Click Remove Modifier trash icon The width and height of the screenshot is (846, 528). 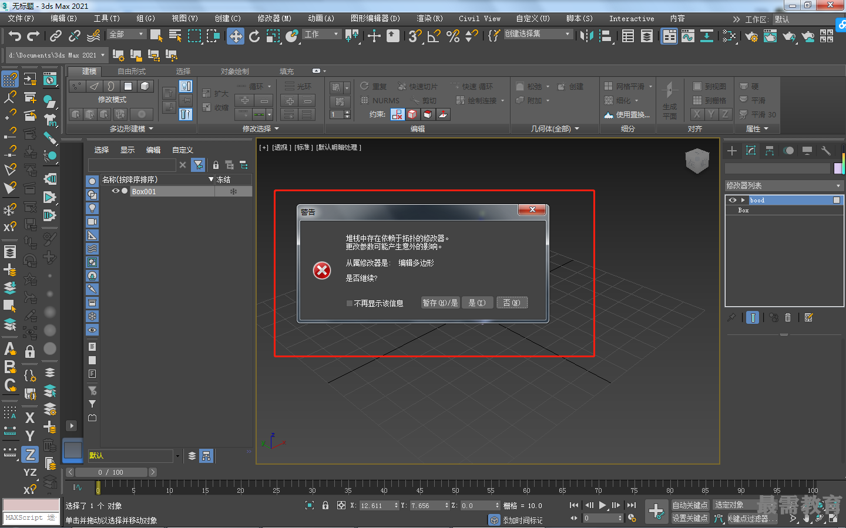[x=788, y=317]
